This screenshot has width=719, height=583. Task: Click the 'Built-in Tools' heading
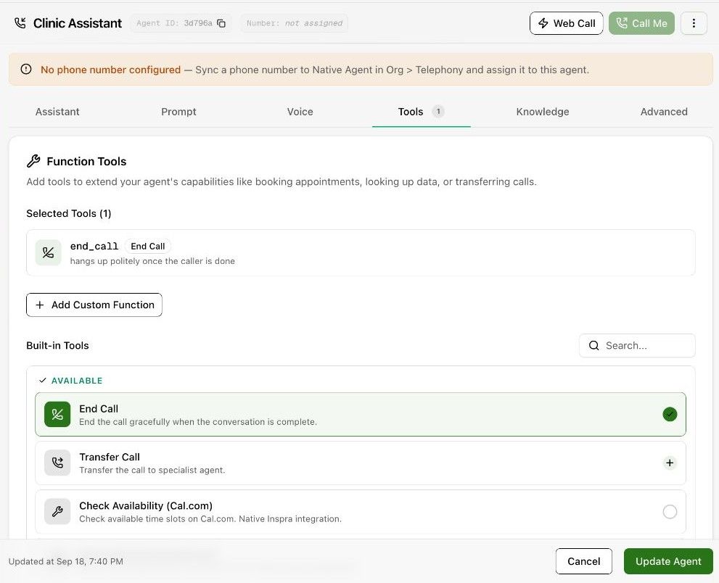[x=57, y=346]
